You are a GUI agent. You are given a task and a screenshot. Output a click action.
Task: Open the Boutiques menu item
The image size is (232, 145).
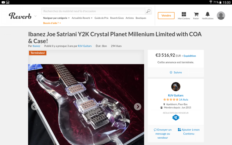click(x=141, y=18)
